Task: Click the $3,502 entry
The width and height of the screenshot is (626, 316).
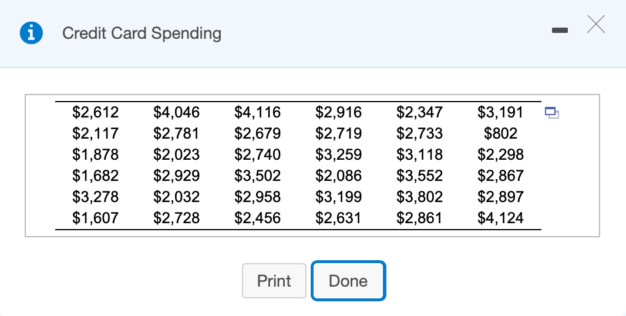Action: click(258, 176)
